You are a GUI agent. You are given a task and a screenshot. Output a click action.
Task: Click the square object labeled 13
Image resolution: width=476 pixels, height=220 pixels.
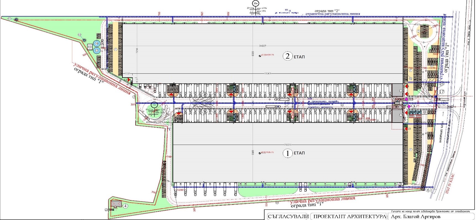click(x=90, y=47)
